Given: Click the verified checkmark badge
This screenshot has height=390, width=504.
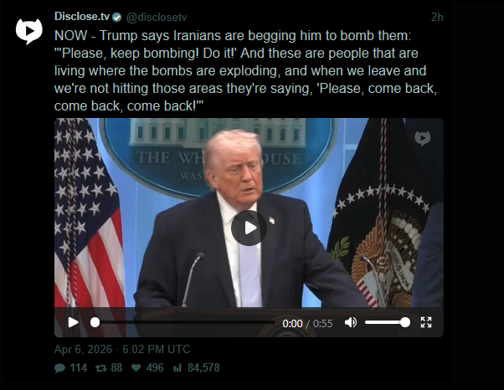Looking at the screenshot, I should point(116,17).
